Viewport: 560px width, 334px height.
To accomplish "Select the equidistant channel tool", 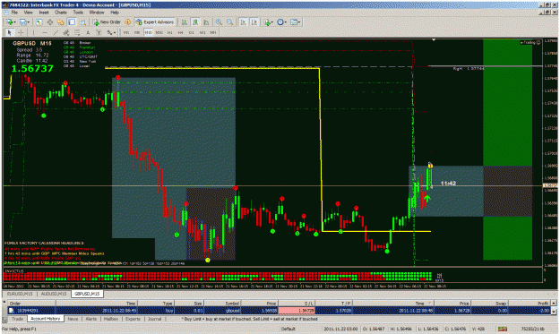I will tap(66, 32).
